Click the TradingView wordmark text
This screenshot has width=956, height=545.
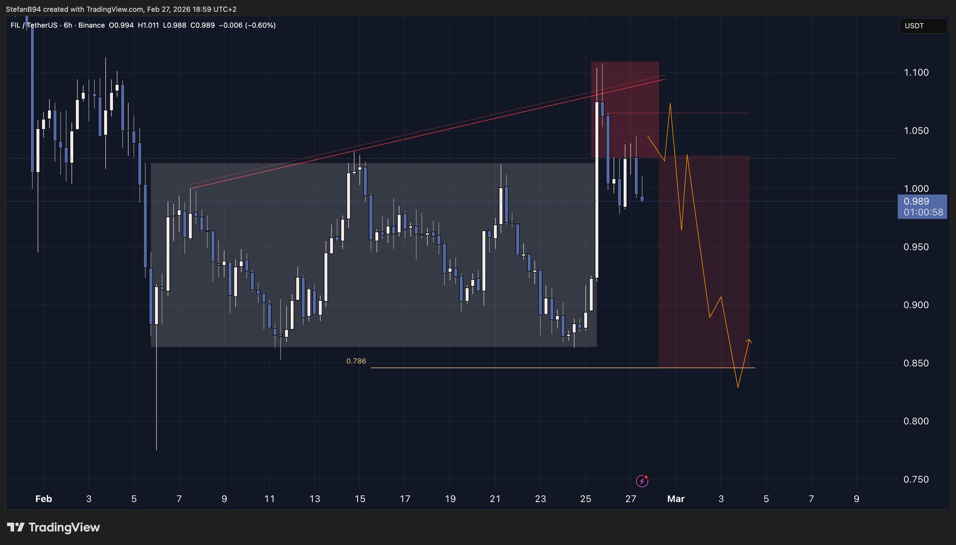pyautogui.click(x=64, y=527)
